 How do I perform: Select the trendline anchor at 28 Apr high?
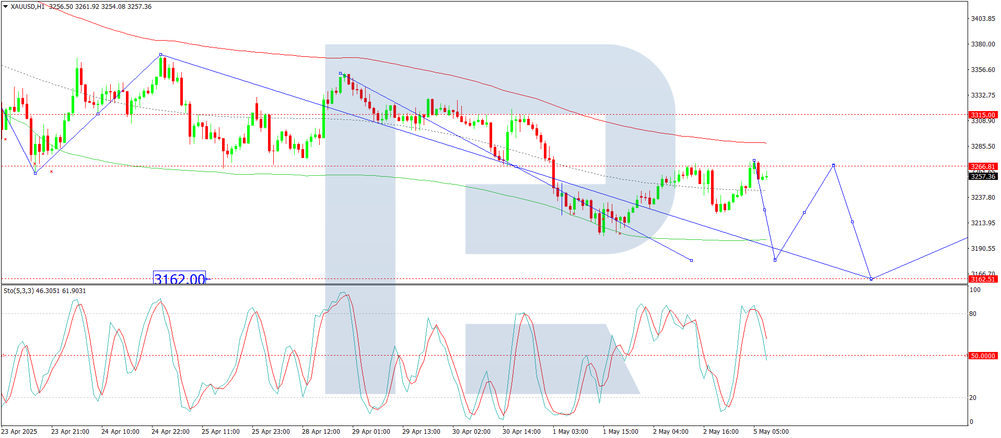tap(340, 74)
